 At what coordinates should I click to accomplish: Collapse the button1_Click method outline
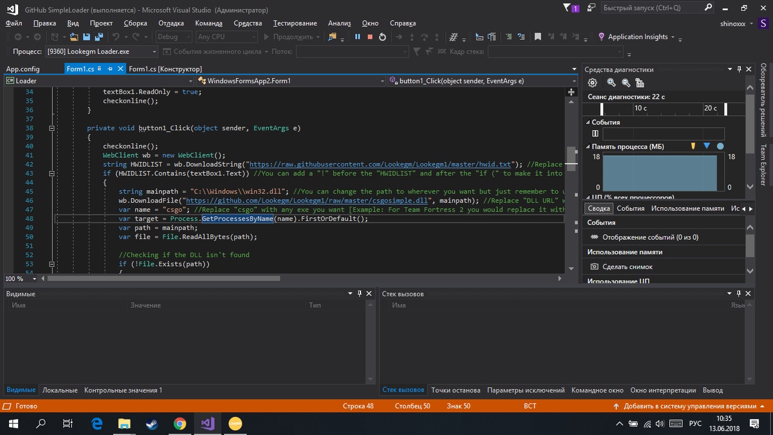tap(51, 128)
